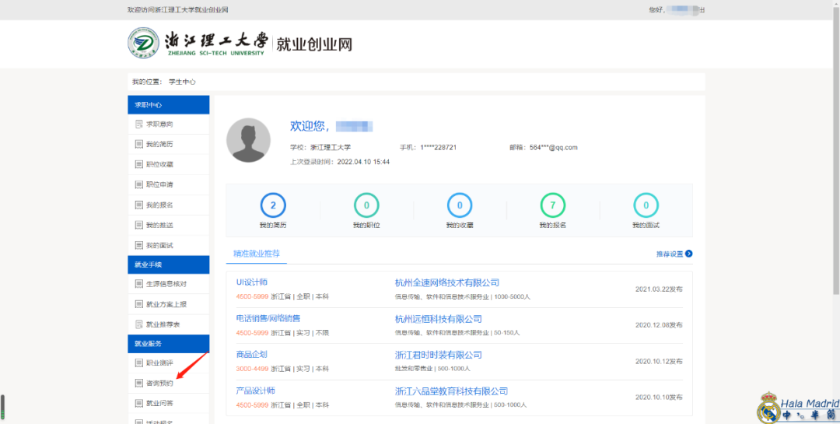Image resolution: width=840 pixels, height=424 pixels.
Task: Click the 我的职位 circle showing 0
Action: point(366,205)
